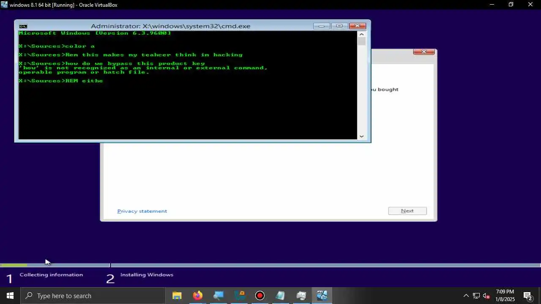Screen dimensions: 541x304
Task: Minimize the cmd.exe window
Action: pos(321,26)
